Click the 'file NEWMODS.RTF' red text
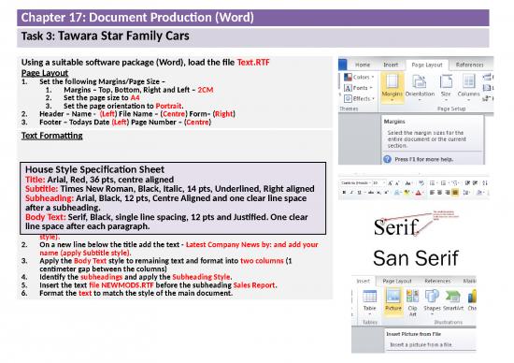514x363 pixels. point(121,285)
